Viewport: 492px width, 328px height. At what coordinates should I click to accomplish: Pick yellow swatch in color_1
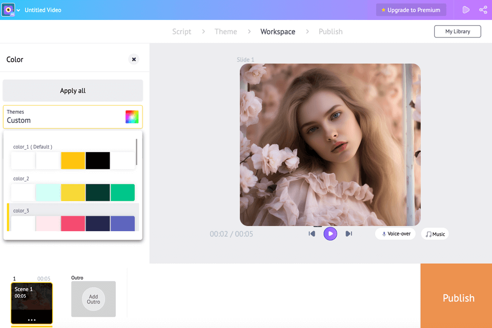pos(73,160)
